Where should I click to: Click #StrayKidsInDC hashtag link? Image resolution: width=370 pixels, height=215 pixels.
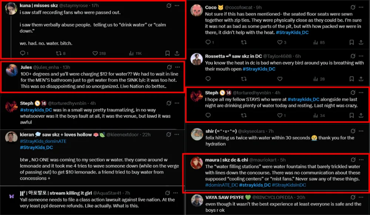289,185
